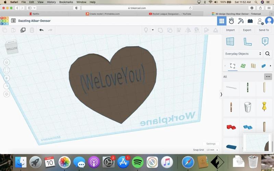This screenshot has height=171, width=274.
Task: Click the Fit all in view icon
Action: 7,70
